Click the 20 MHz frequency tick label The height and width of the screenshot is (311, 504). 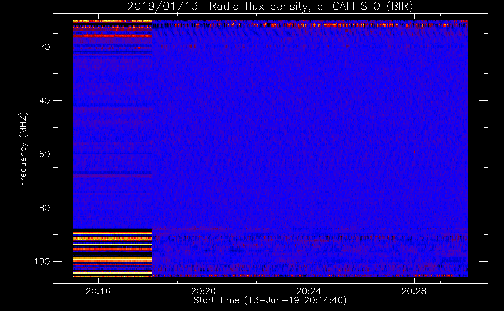click(45, 47)
